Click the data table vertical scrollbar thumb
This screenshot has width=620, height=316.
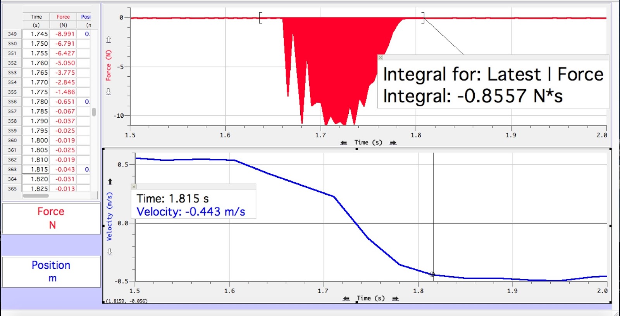(x=94, y=112)
